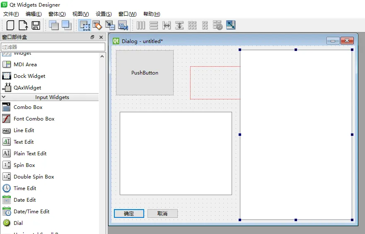The width and height of the screenshot is (365, 234).
Task: Click the Qt logo in form title
Action: coord(116,41)
